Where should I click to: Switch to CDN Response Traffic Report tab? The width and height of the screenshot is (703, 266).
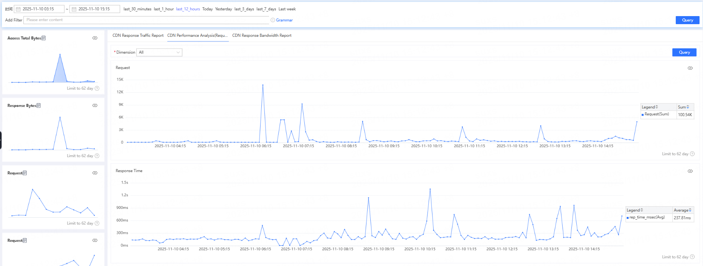pos(138,35)
